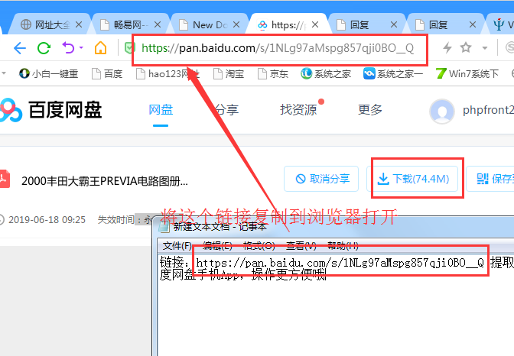Open the 找资源 navigation item

tap(298, 110)
